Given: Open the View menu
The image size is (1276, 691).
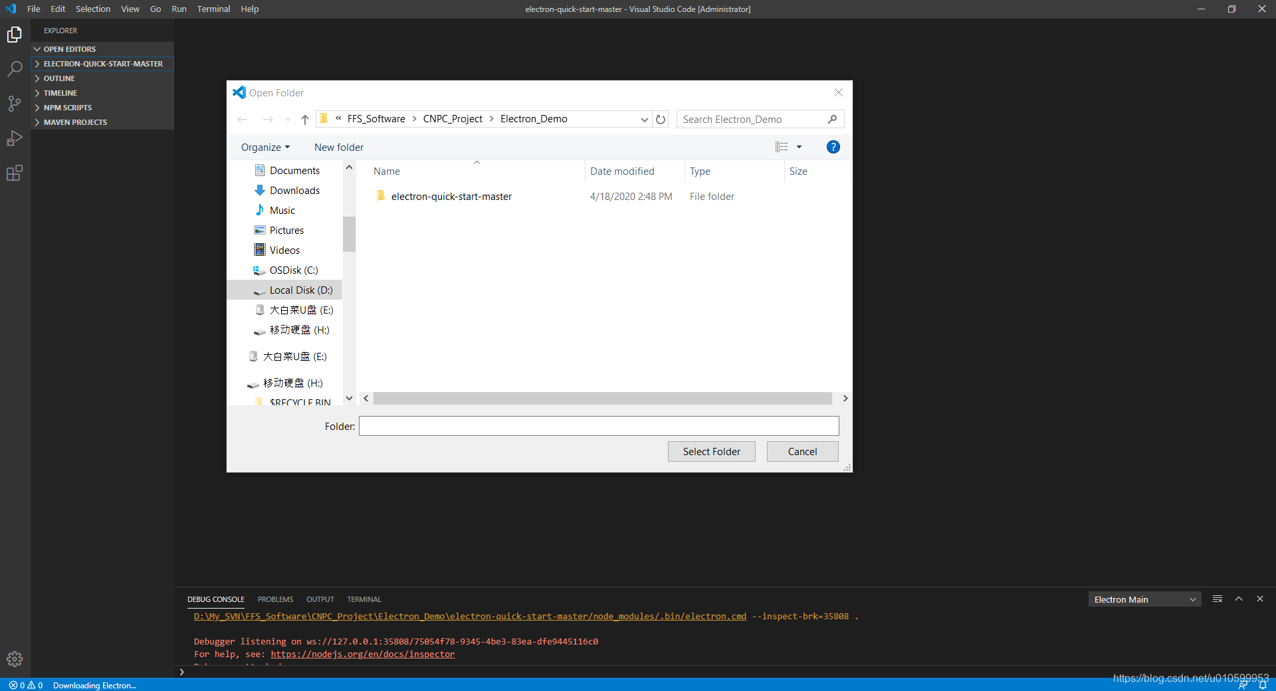Looking at the screenshot, I should (130, 9).
